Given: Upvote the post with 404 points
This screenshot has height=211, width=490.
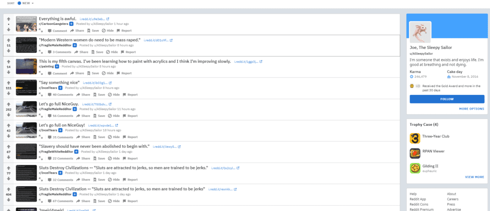Looking at the screenshot, I should pos(9,189).
